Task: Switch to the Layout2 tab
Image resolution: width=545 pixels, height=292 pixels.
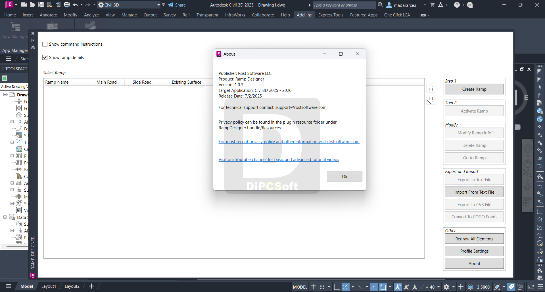Action: [72, 286]
